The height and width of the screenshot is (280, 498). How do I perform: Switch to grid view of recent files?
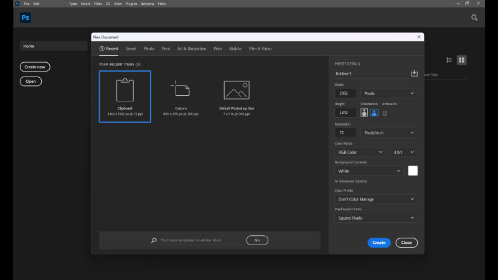pos(461,60)
